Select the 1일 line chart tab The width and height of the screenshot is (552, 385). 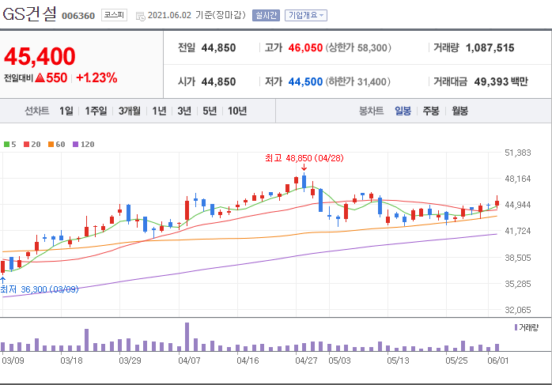66,111
